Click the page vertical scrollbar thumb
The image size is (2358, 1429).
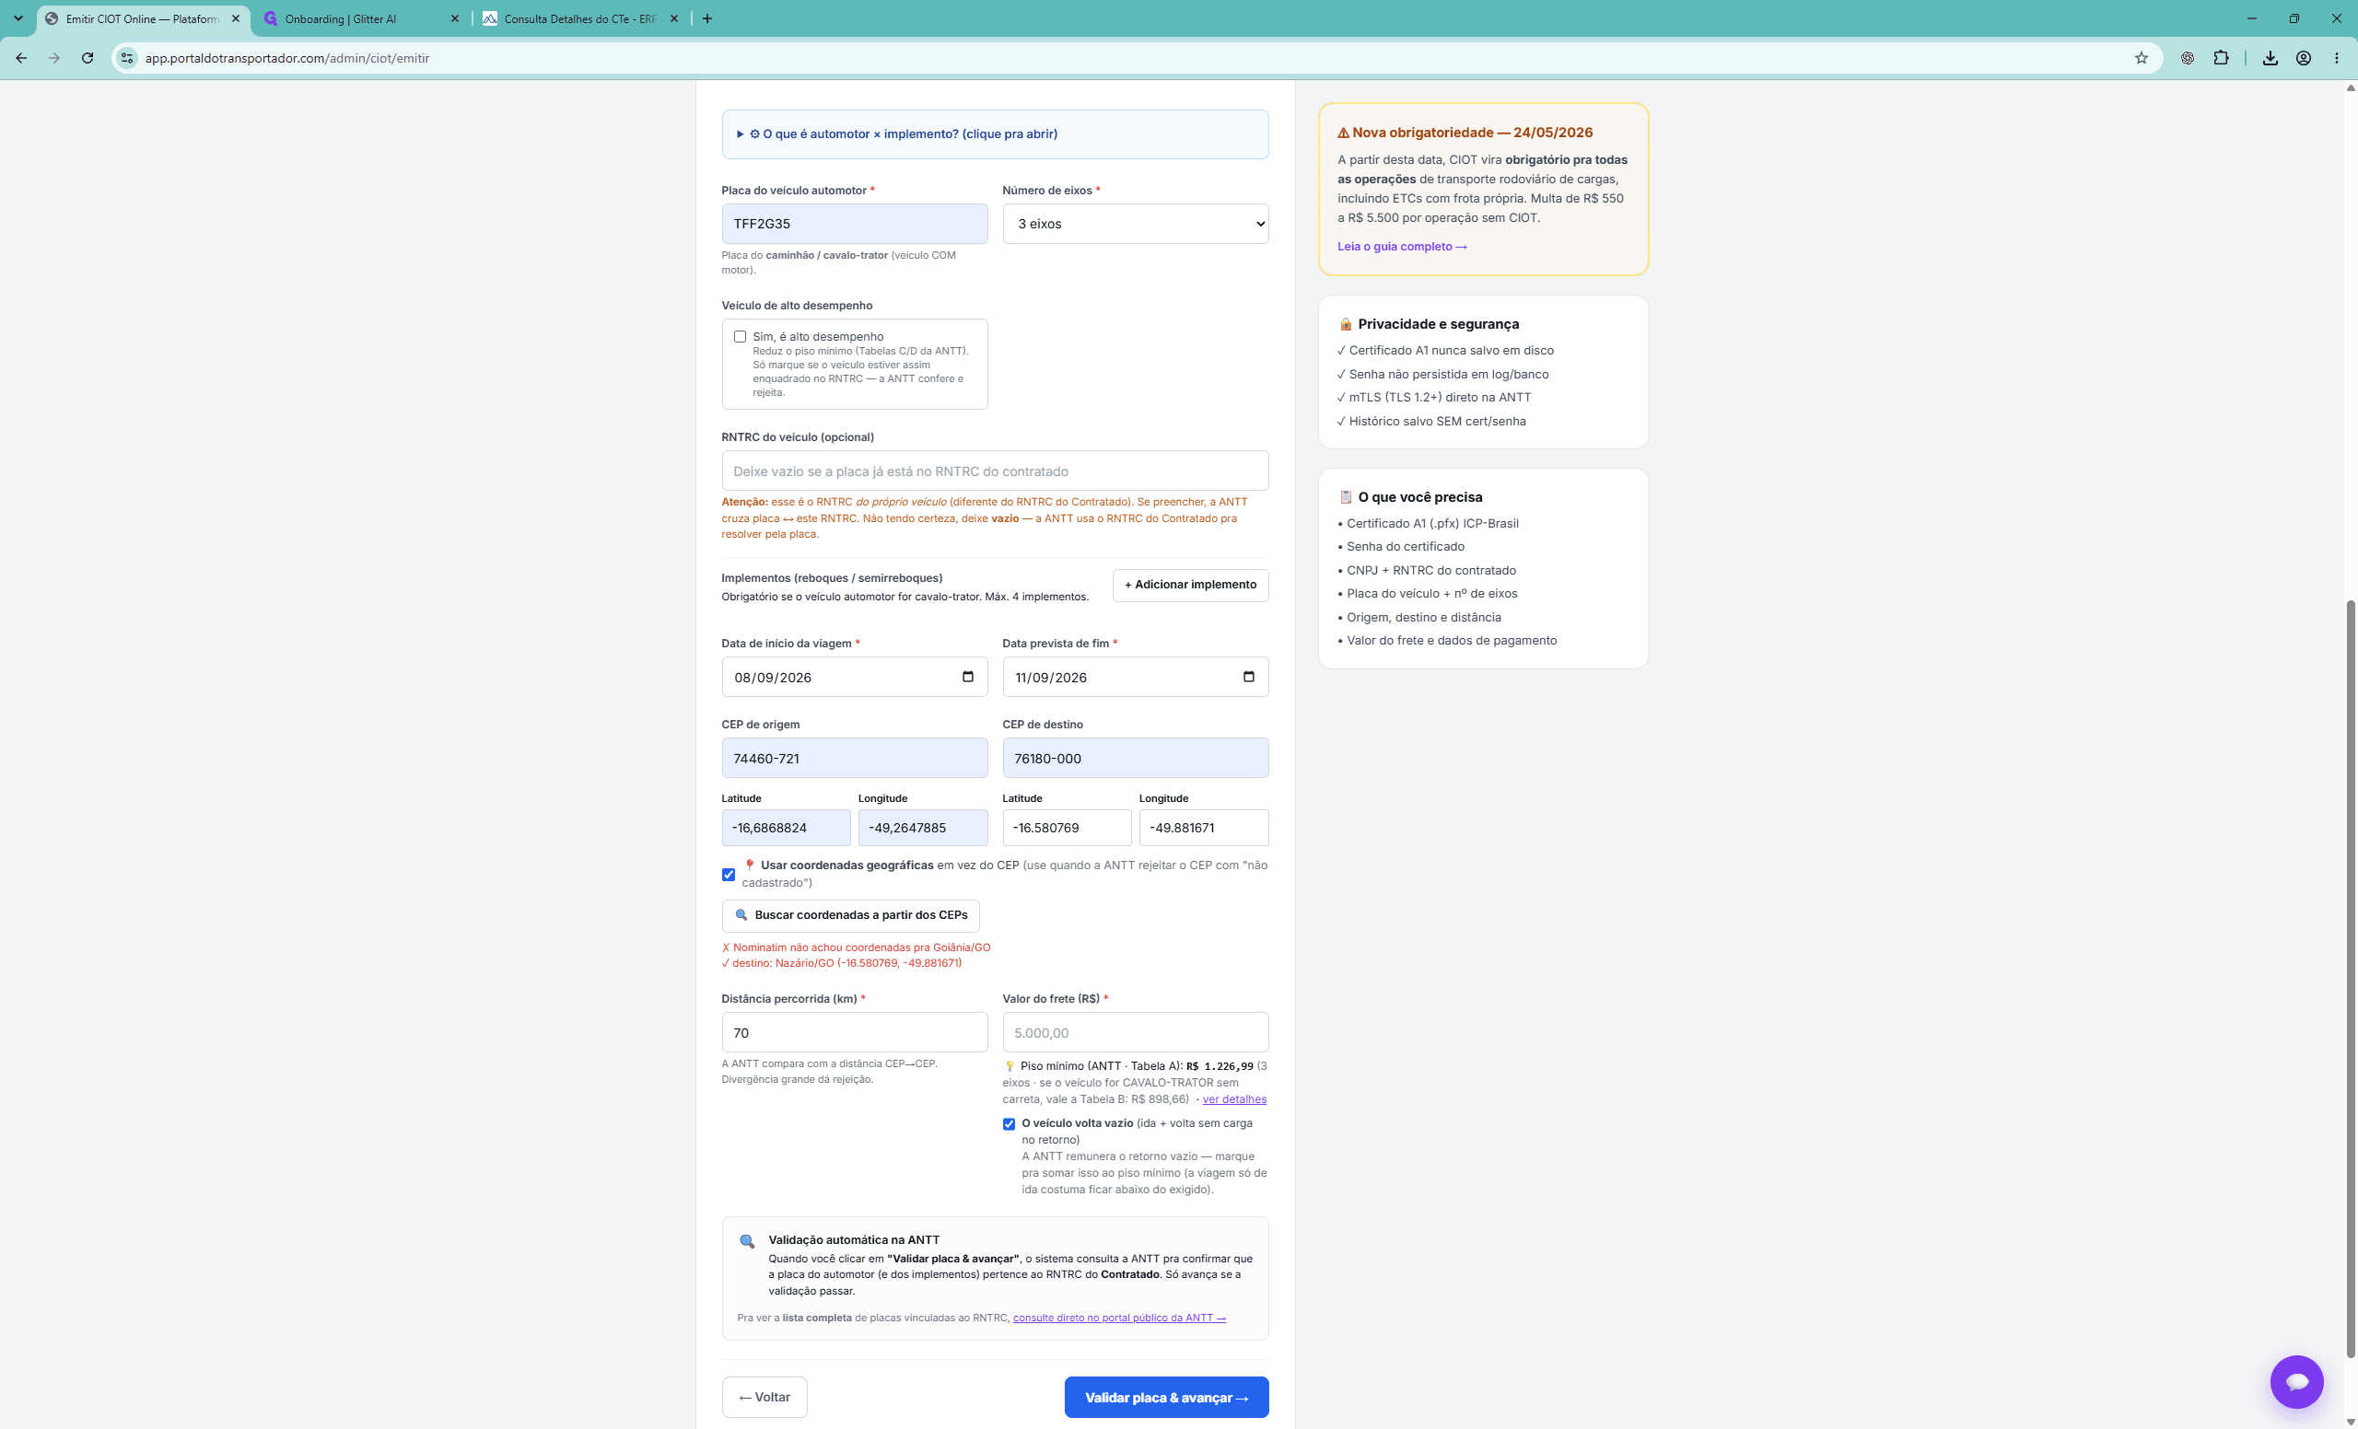tap(2350, 978)
